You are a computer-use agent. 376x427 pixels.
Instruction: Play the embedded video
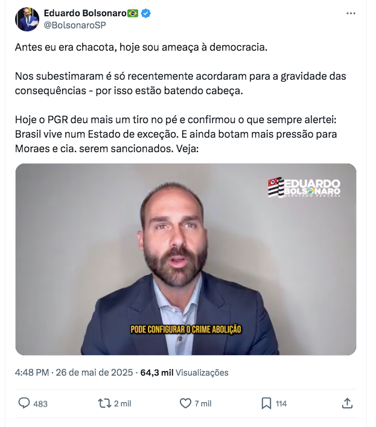pos(186,259)
